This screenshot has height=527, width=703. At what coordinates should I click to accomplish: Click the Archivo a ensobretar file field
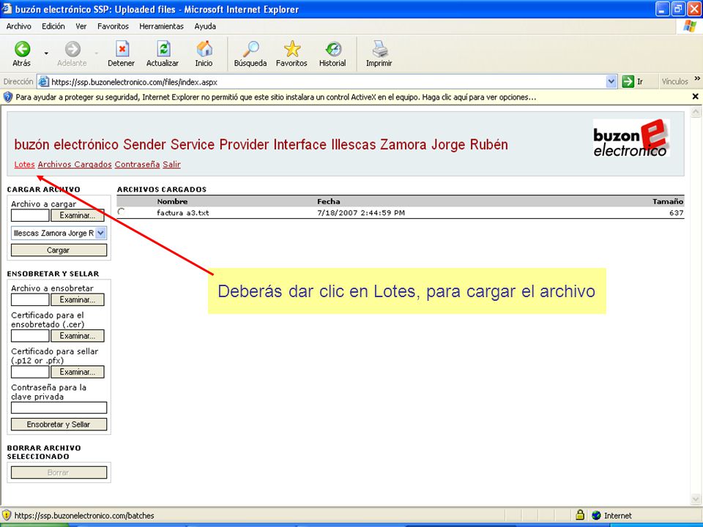coord(30,300)
